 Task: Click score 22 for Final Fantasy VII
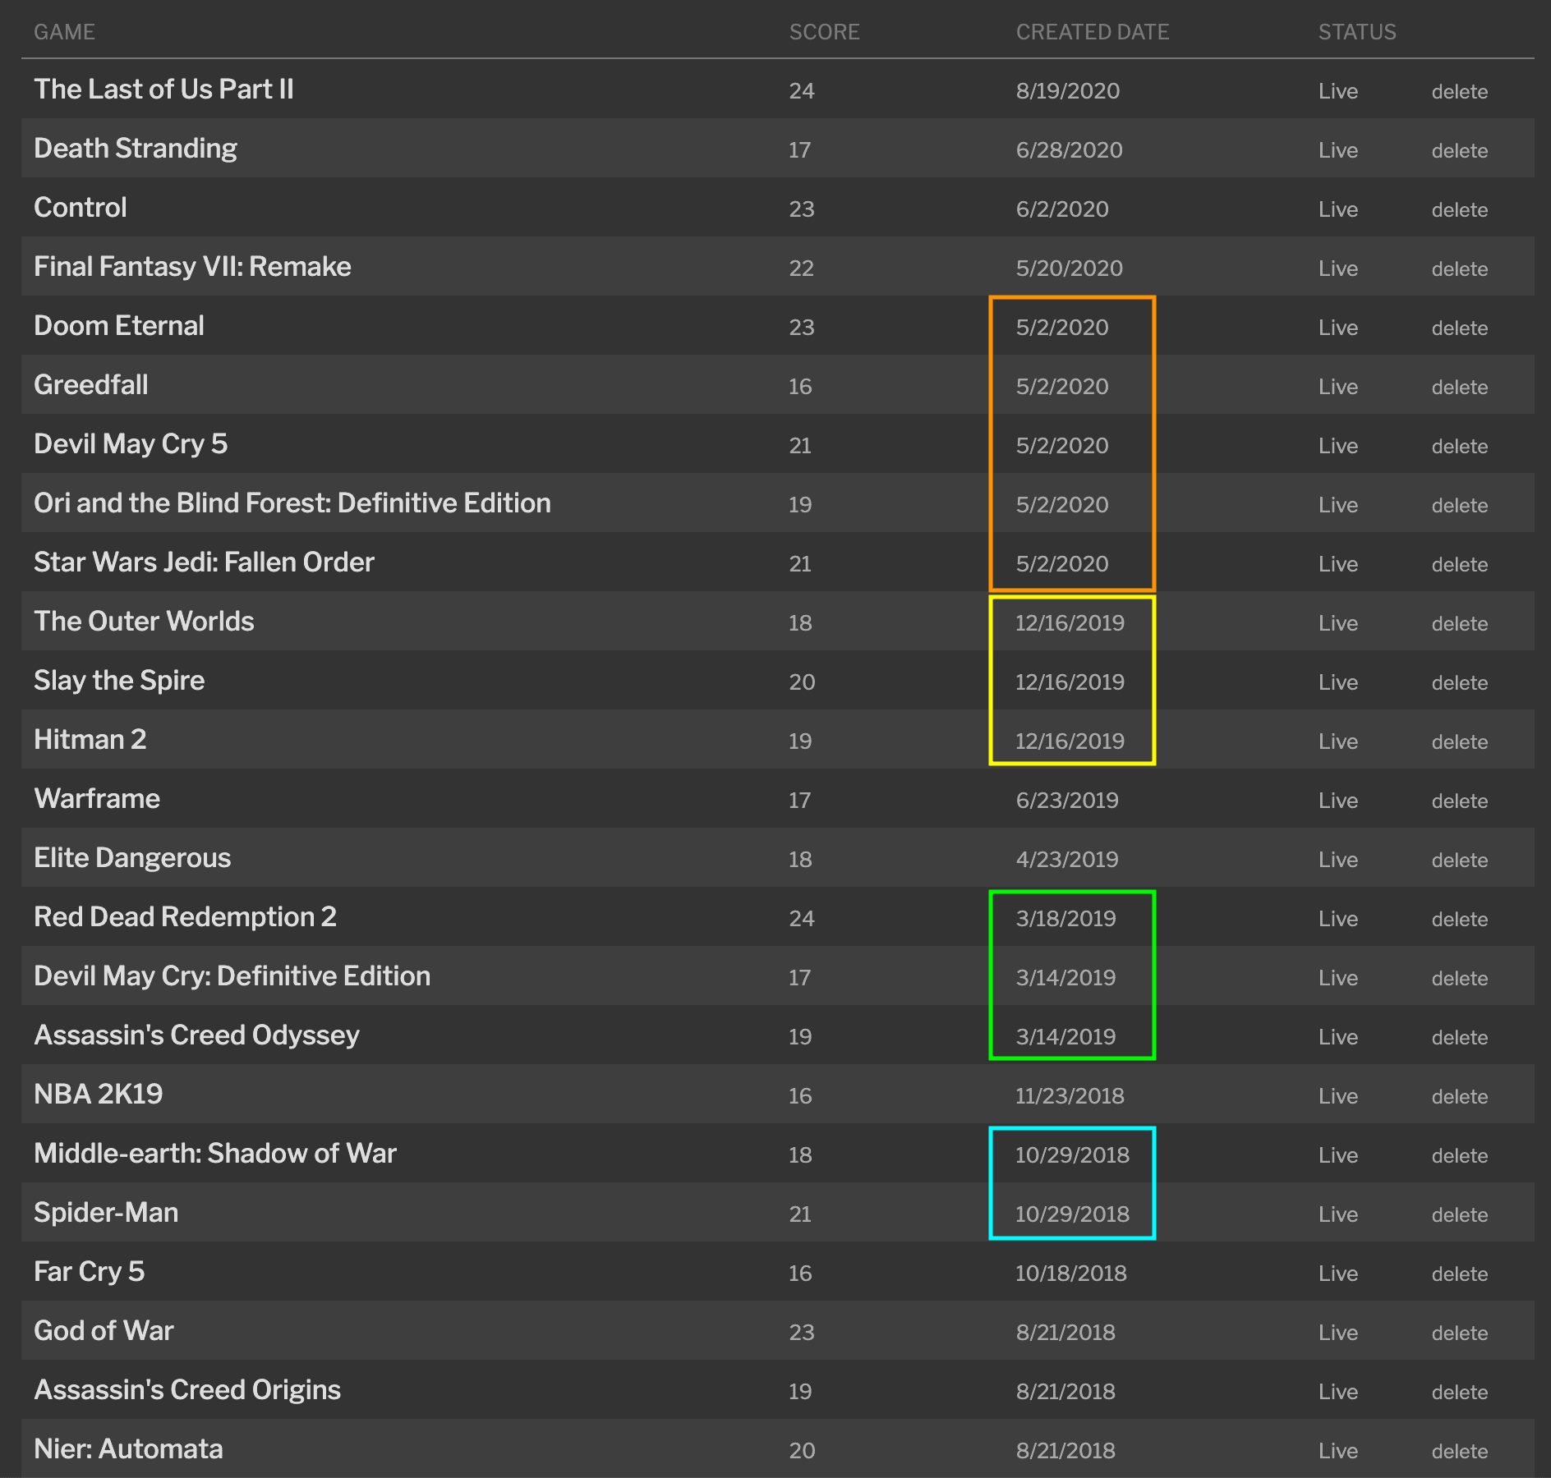802,269
